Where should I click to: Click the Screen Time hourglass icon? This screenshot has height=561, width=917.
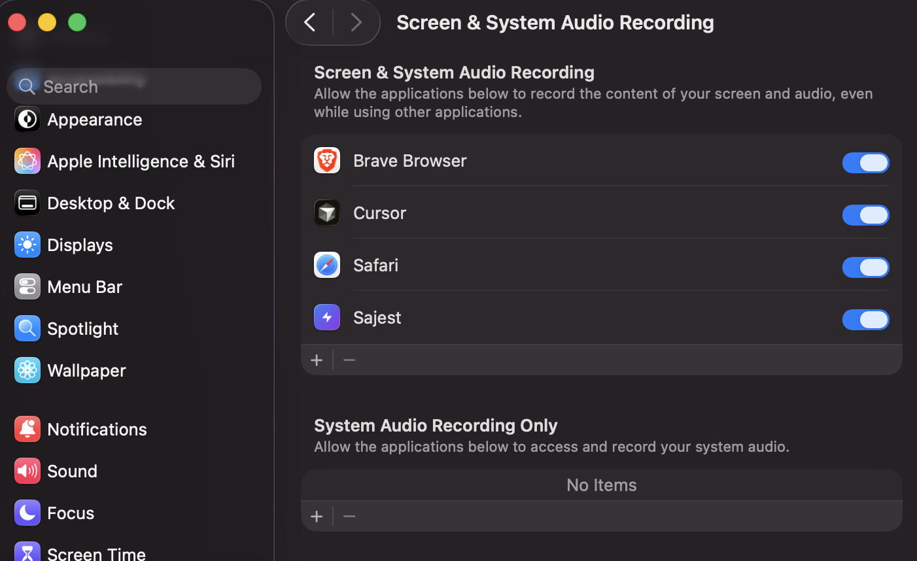click(x=27, y=552)
